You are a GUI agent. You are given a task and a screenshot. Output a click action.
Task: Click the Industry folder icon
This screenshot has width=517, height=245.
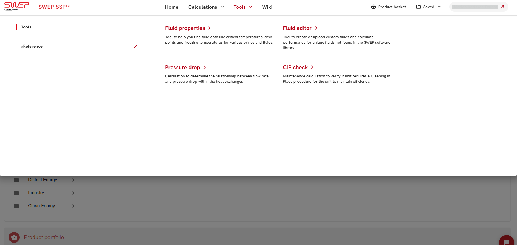(x=16, y=193)
